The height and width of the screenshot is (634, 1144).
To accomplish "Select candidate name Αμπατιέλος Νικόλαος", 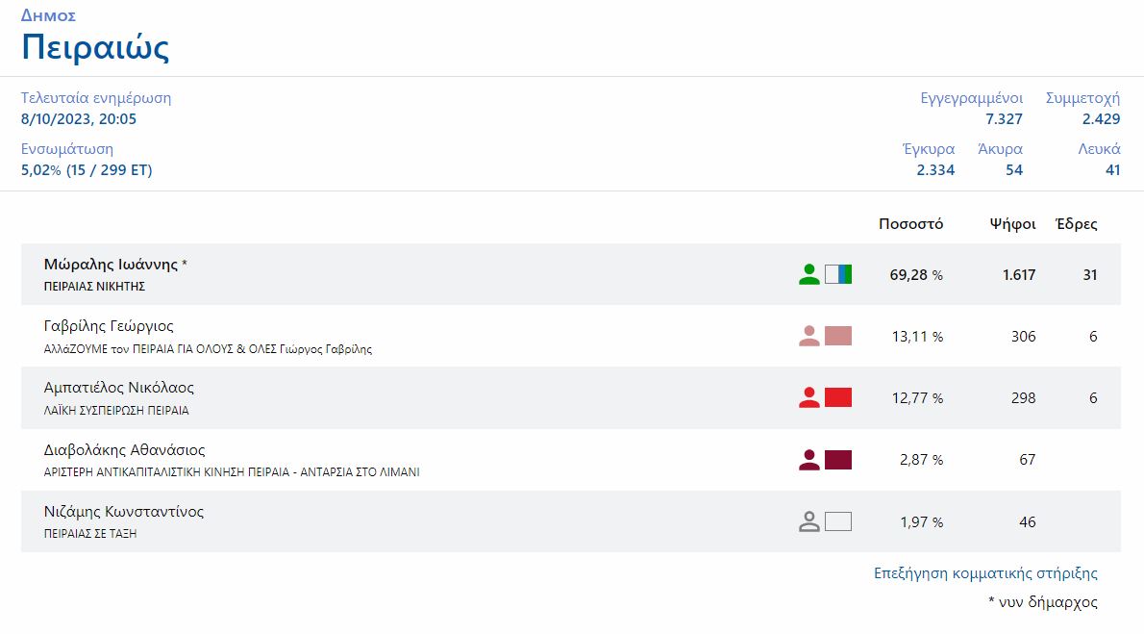I will pos(119,388).
